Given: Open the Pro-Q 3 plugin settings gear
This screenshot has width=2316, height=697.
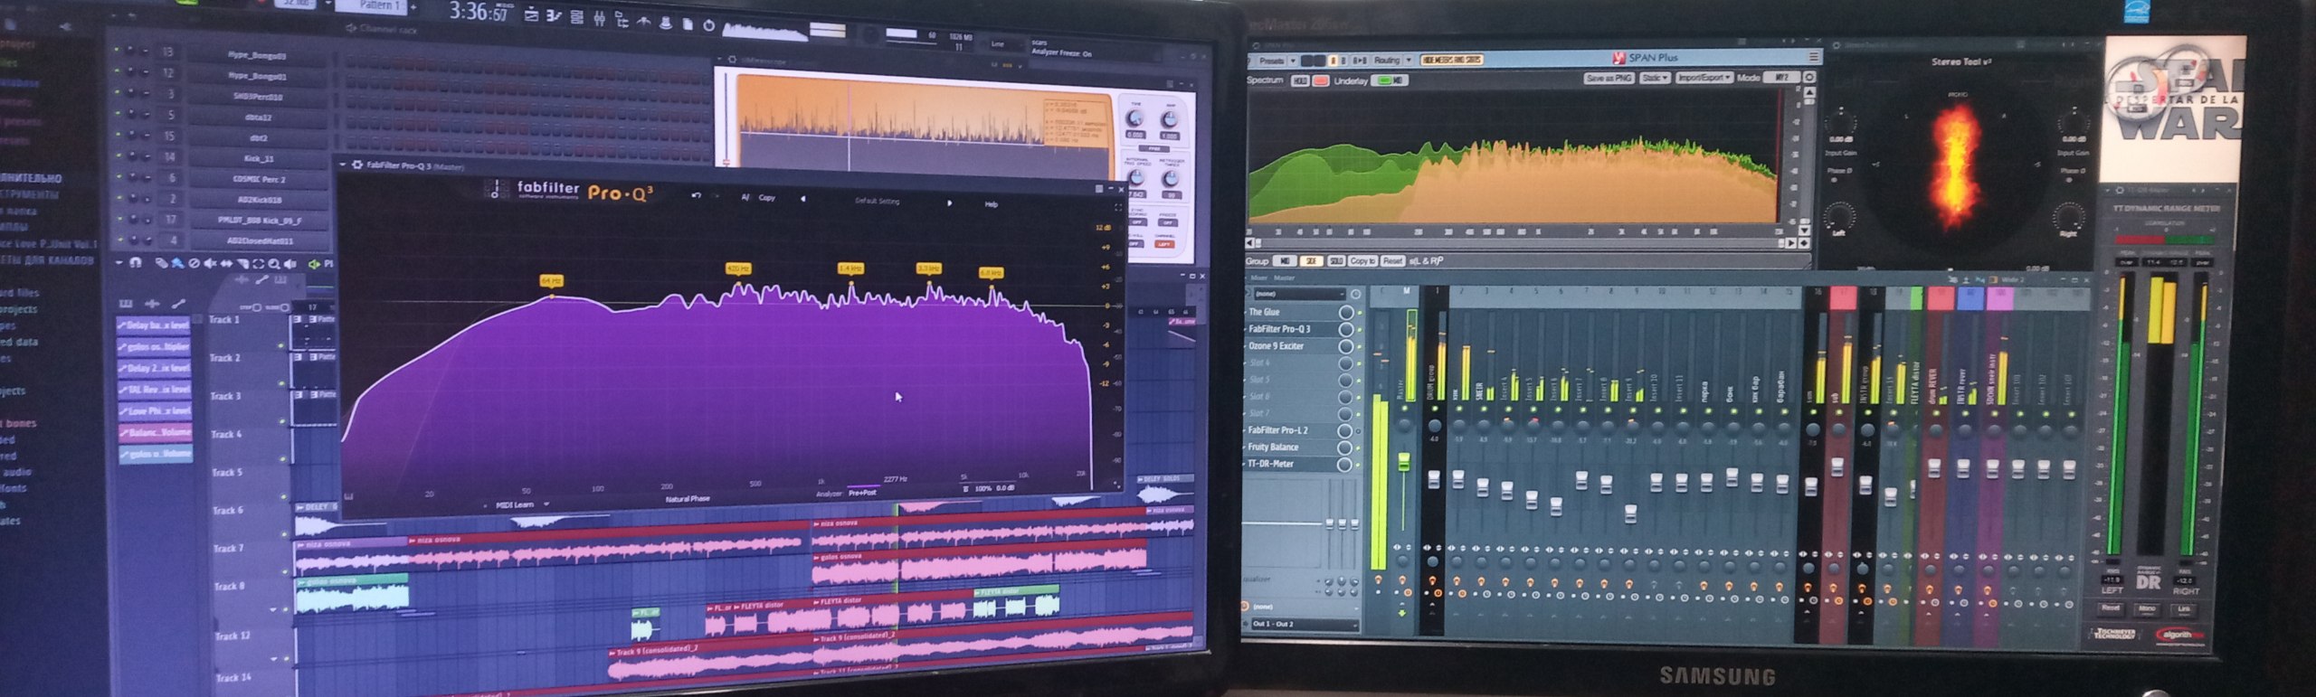Looking at the screenshot, I should [x=356, y=165].
